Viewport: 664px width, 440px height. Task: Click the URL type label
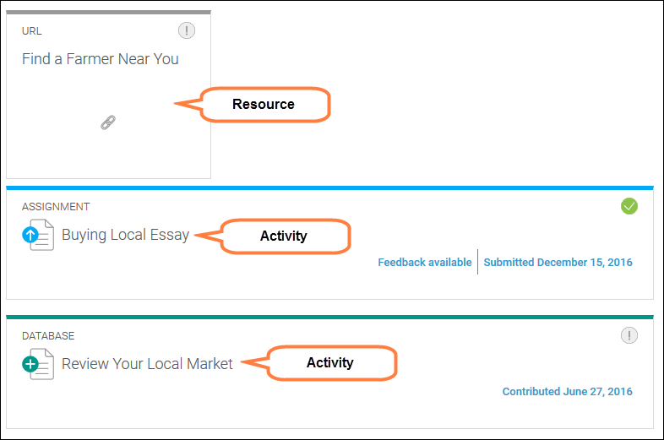(x=31, y=31)
